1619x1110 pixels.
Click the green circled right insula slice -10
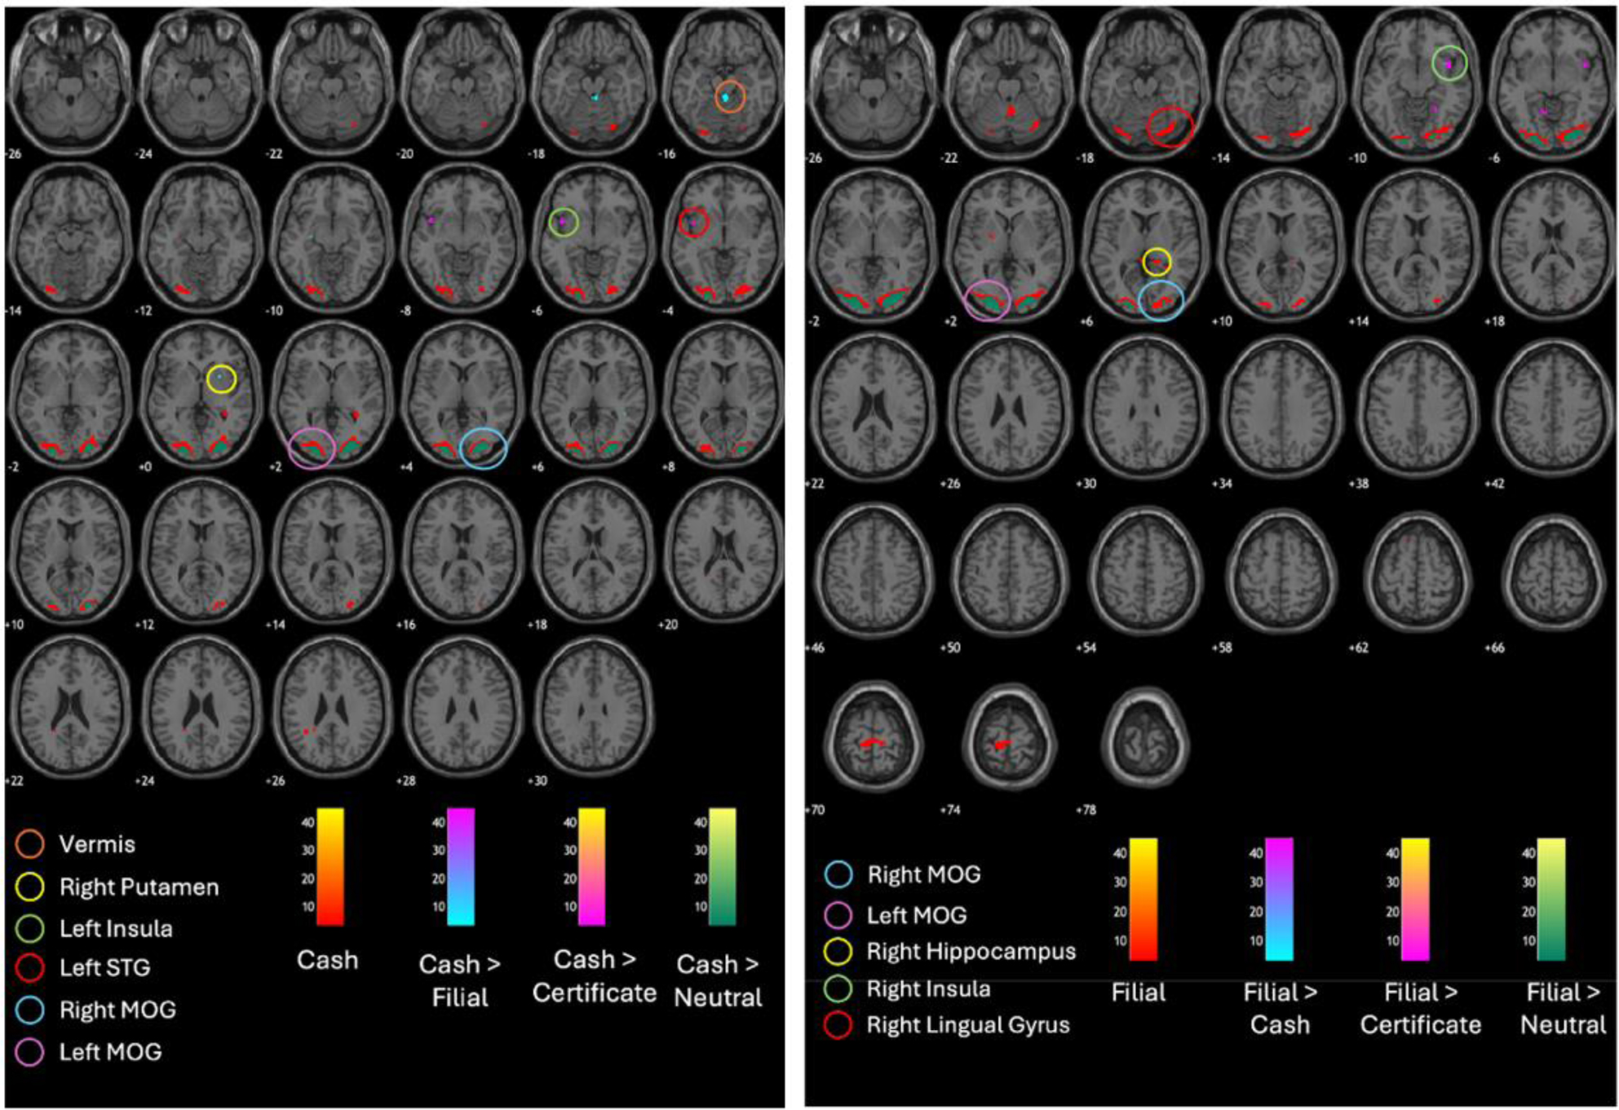[x=1449, y=64]
